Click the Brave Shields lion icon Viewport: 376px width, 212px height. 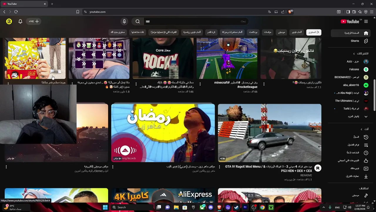pos(290,12)
